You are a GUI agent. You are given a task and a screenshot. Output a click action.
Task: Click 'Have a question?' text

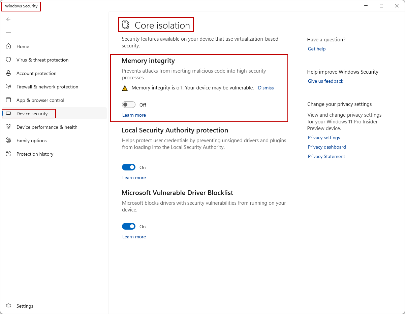click(x=326, y=40)
